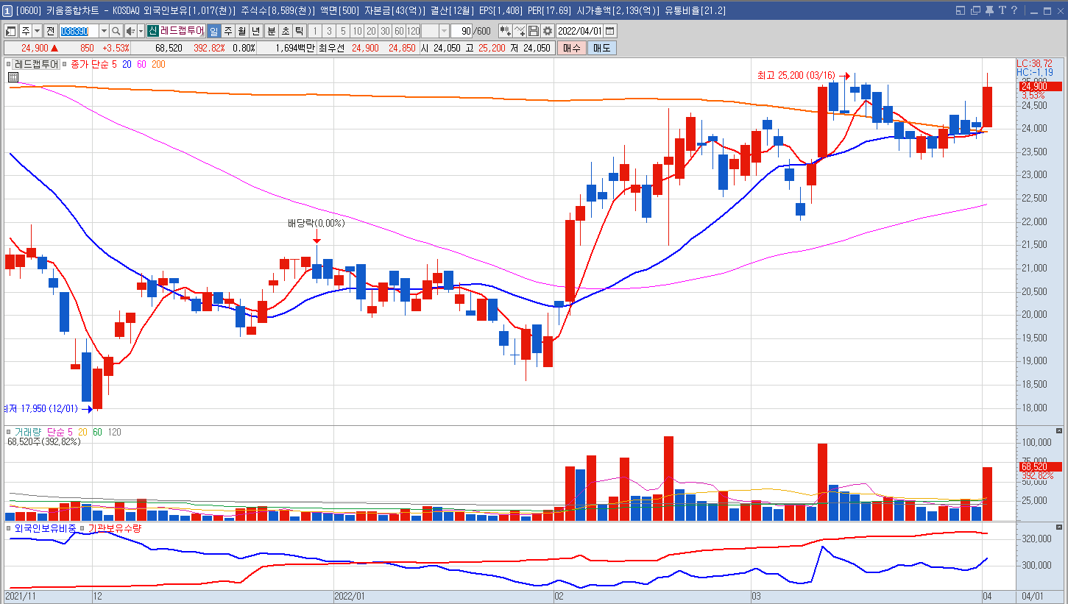Screen dimensions: 1068x604
Task: Click the grid table icon below legend
Action: pos(13,77)
